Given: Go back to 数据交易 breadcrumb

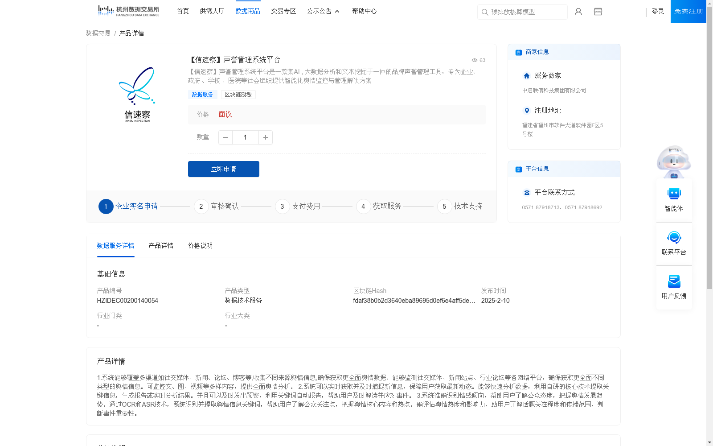Looking at the screenshot, I should pyautogui.click(x=98, y=33).
